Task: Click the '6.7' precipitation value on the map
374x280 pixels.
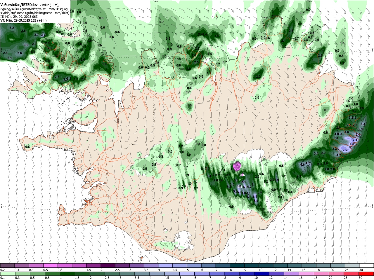Action: 255,197
